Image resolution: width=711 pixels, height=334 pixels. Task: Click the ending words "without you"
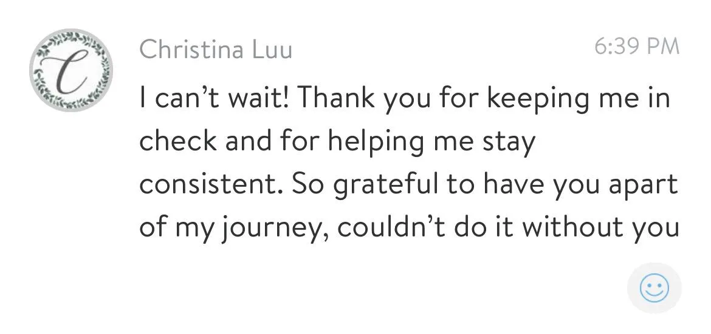(599, 226)
